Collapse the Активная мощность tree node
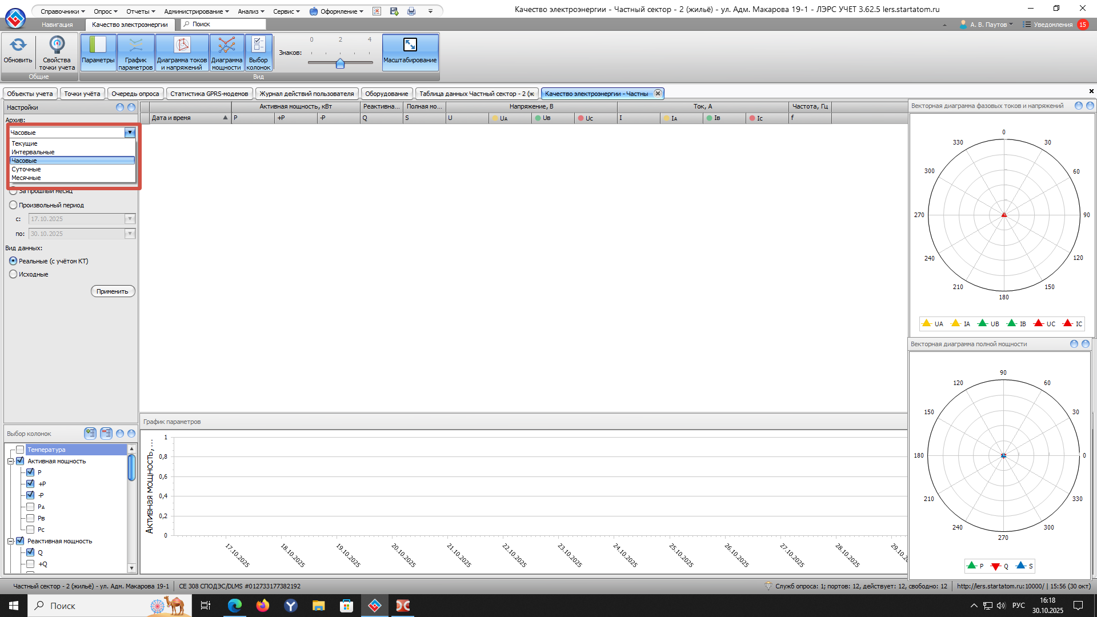Screen dimensions: 1097x617 (10, 461)
